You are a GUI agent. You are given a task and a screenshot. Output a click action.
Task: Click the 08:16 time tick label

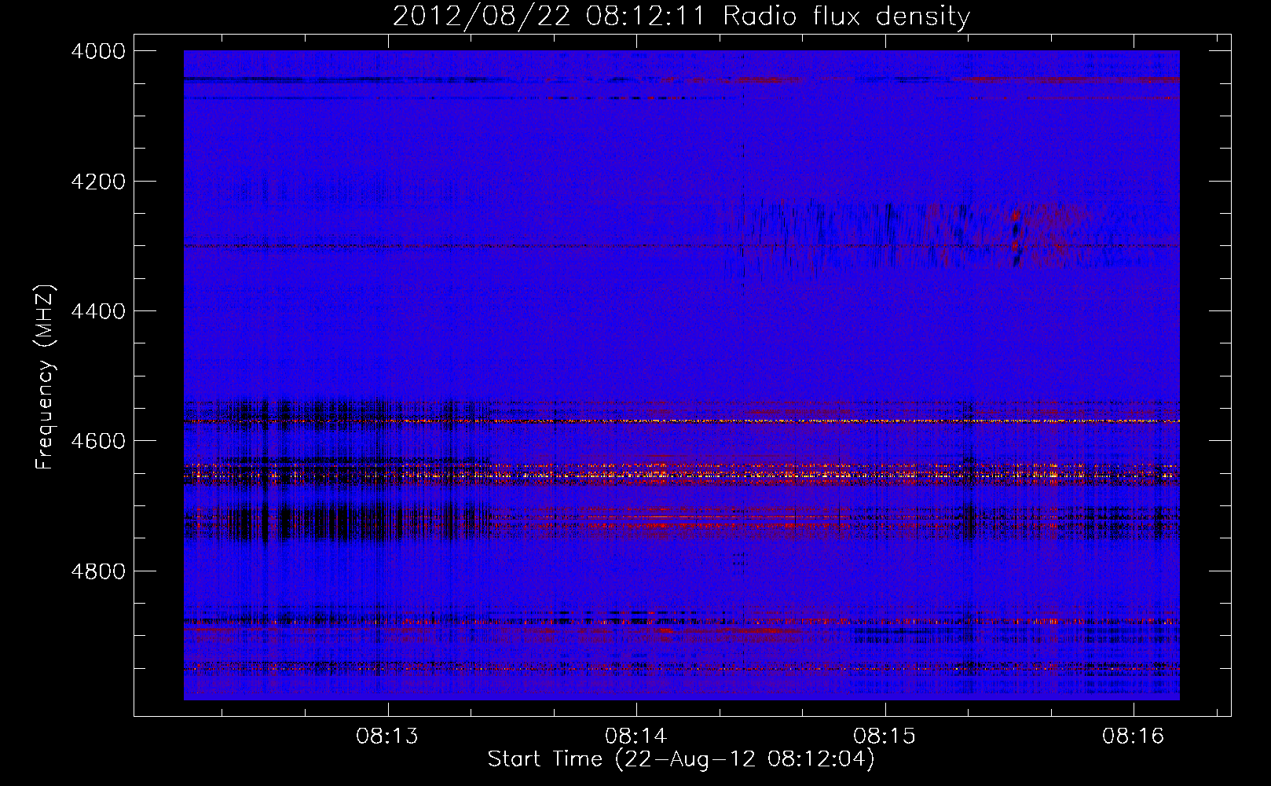click(x=1133, y=736)
